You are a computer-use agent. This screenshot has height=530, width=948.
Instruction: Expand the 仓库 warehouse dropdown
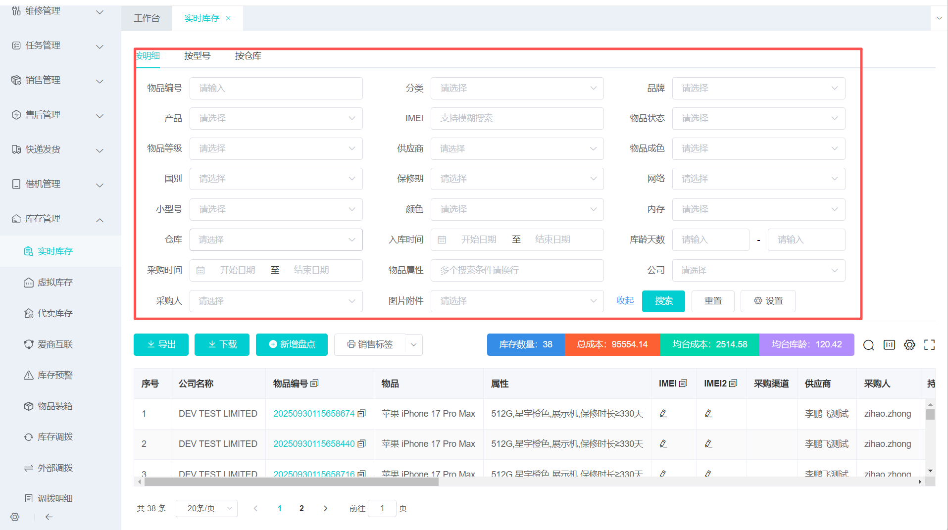[x=276, y=240]
